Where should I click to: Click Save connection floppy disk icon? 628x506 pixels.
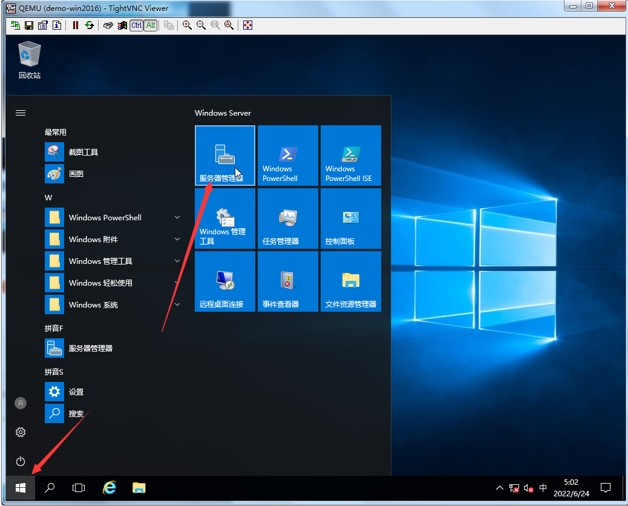[29, 25]
